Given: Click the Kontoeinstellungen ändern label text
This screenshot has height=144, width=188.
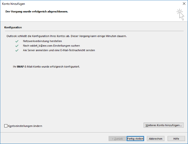Looking at the screenshot, I should click(25, 126).
